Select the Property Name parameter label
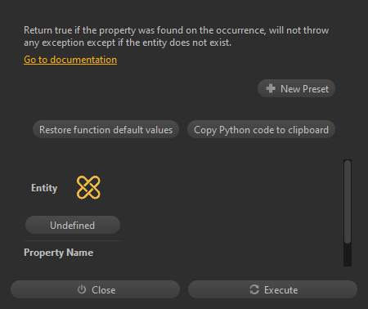Image resolution: width=368 pixels, height=309 pixels. click(x=58, y=253)
